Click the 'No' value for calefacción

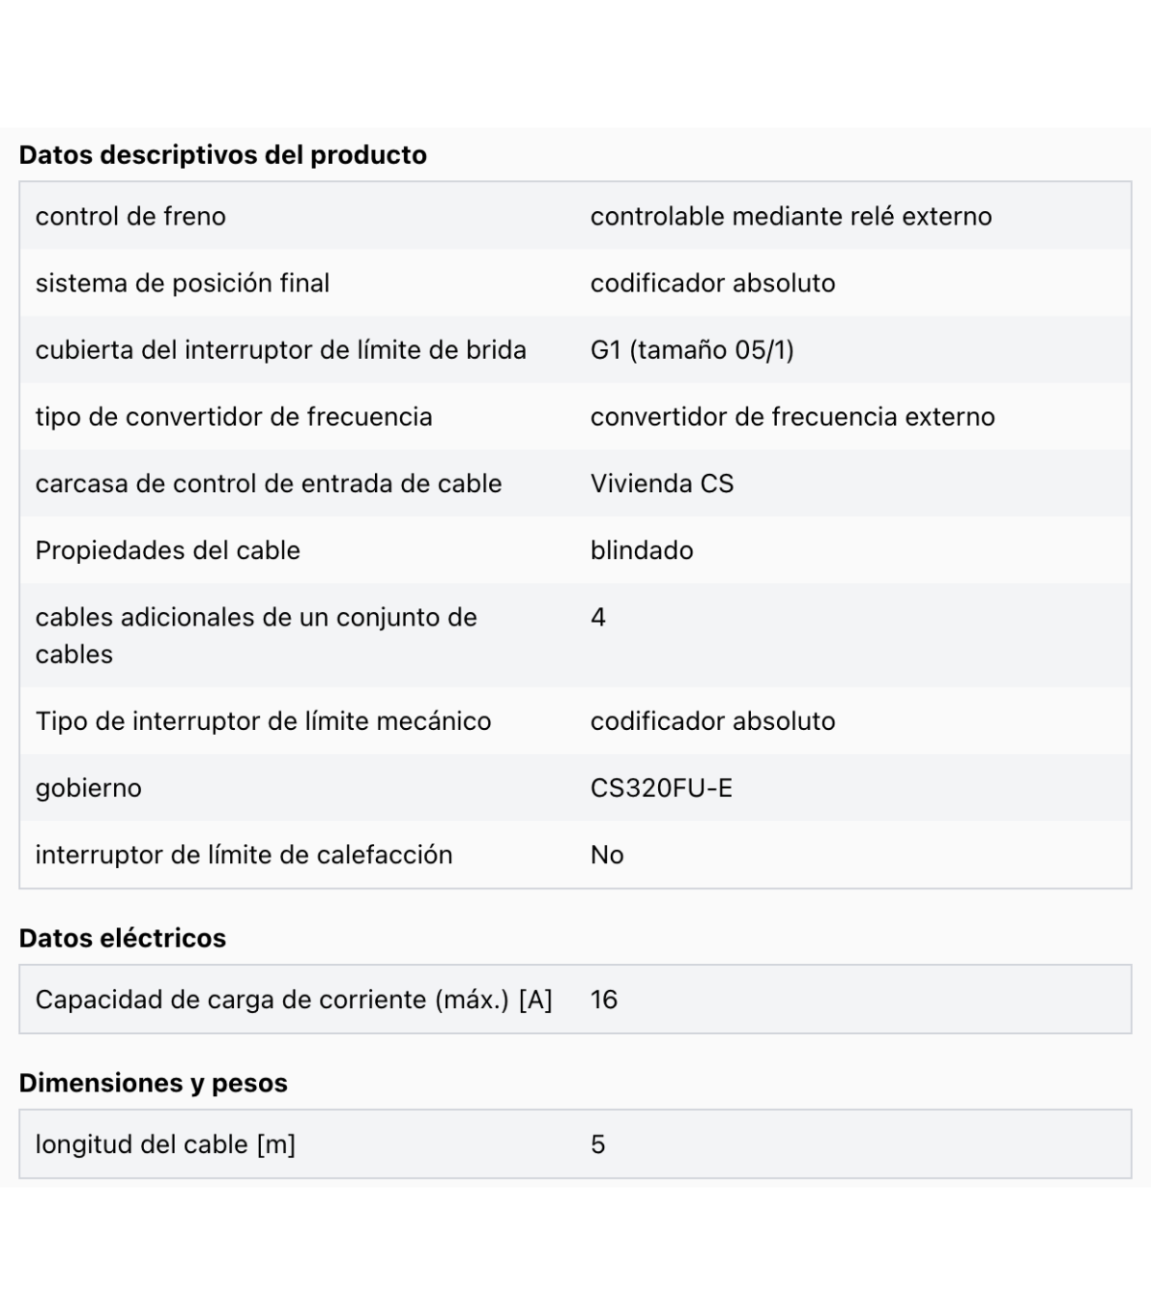607,855
